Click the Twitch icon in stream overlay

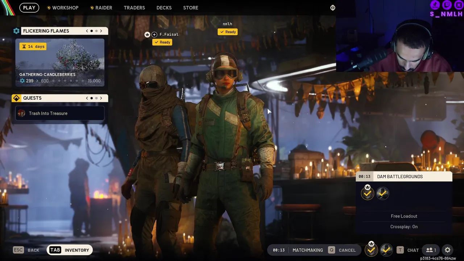[x=447, y=5]
